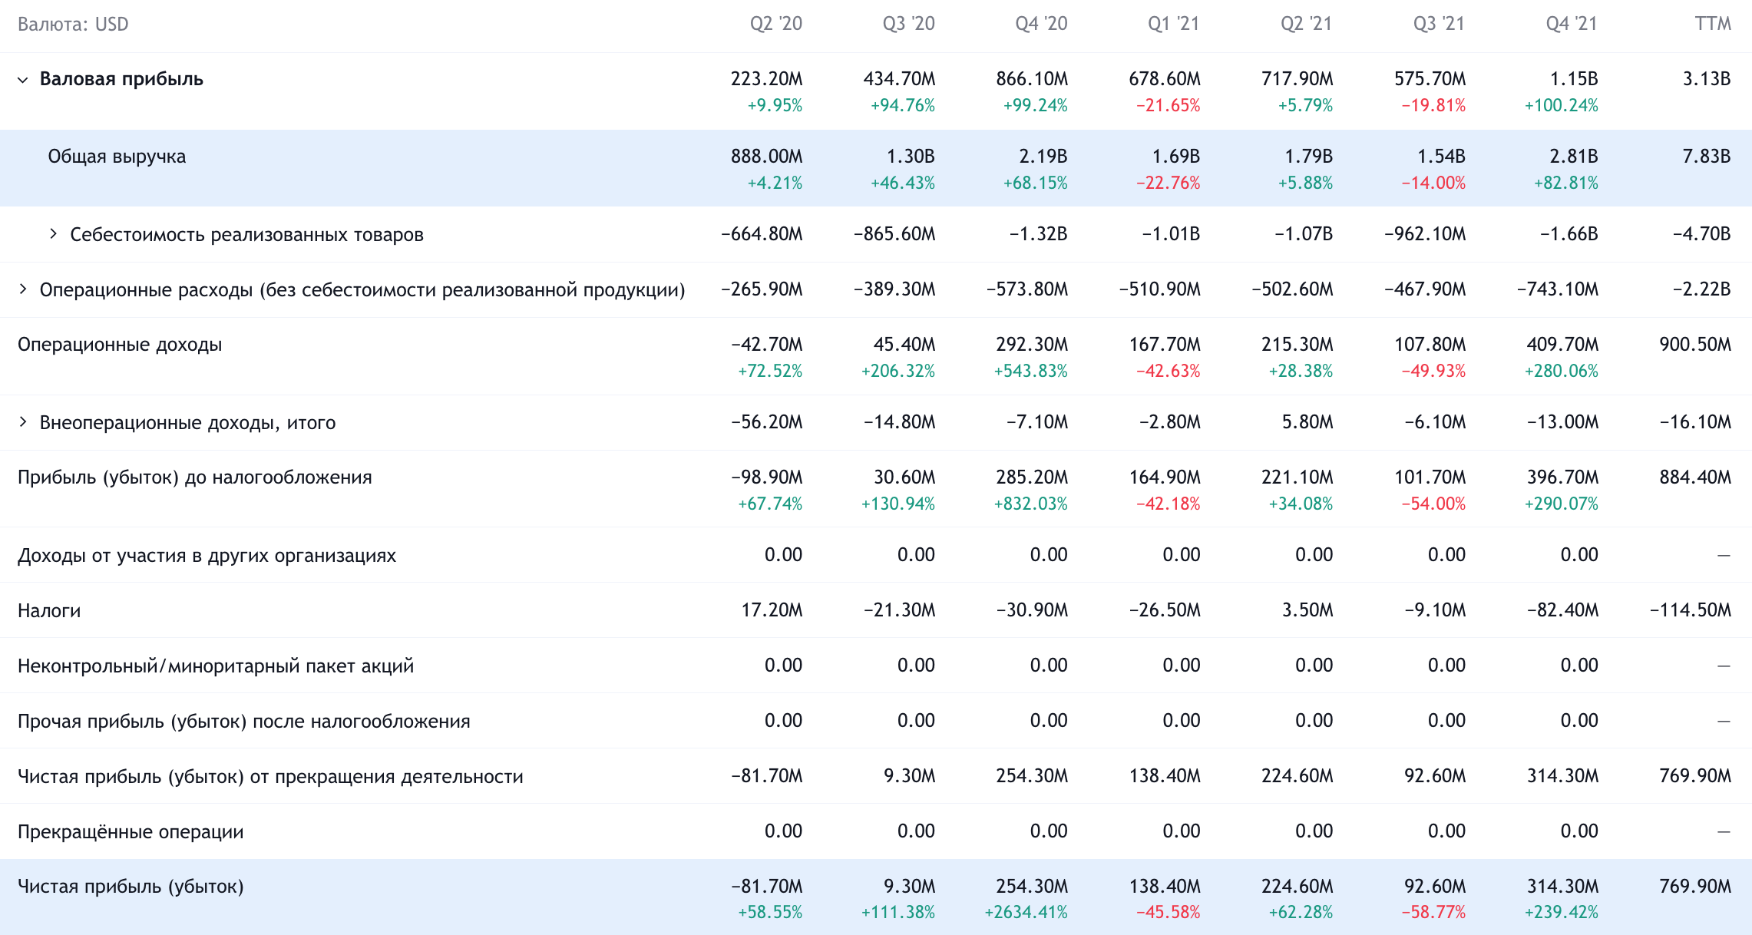The image size is (1752, 935).
Task: Click pretax profit value 396.70M
Action: [1563, 477]
